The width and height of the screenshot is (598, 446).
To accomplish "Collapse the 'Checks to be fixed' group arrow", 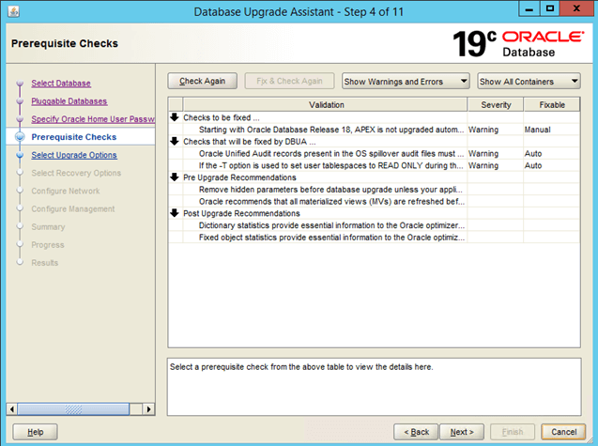I will (x=176, y=117).
